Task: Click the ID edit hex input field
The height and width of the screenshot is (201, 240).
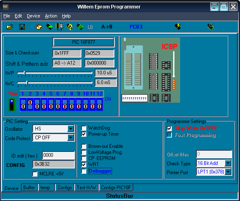Action: pyautogui.click(x=58, y=155)
